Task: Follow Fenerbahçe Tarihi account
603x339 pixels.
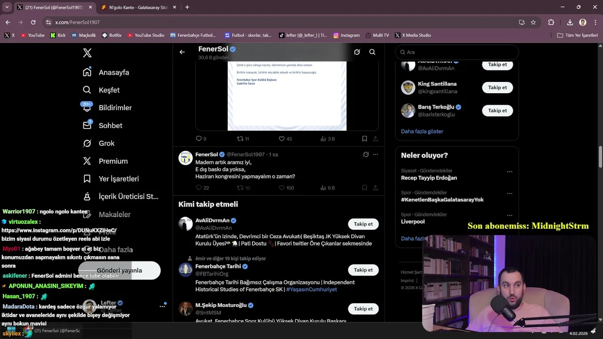Action: tap(363, 270)
